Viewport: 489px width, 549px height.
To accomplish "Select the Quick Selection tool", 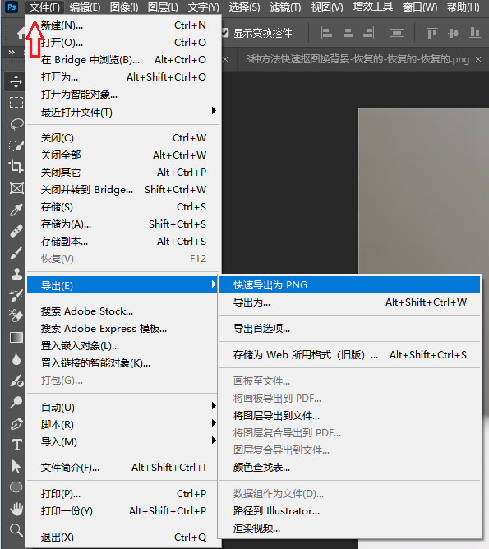I will [x=16, y=145].
